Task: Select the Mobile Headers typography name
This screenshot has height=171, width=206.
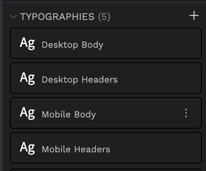Action: point(76,149)
